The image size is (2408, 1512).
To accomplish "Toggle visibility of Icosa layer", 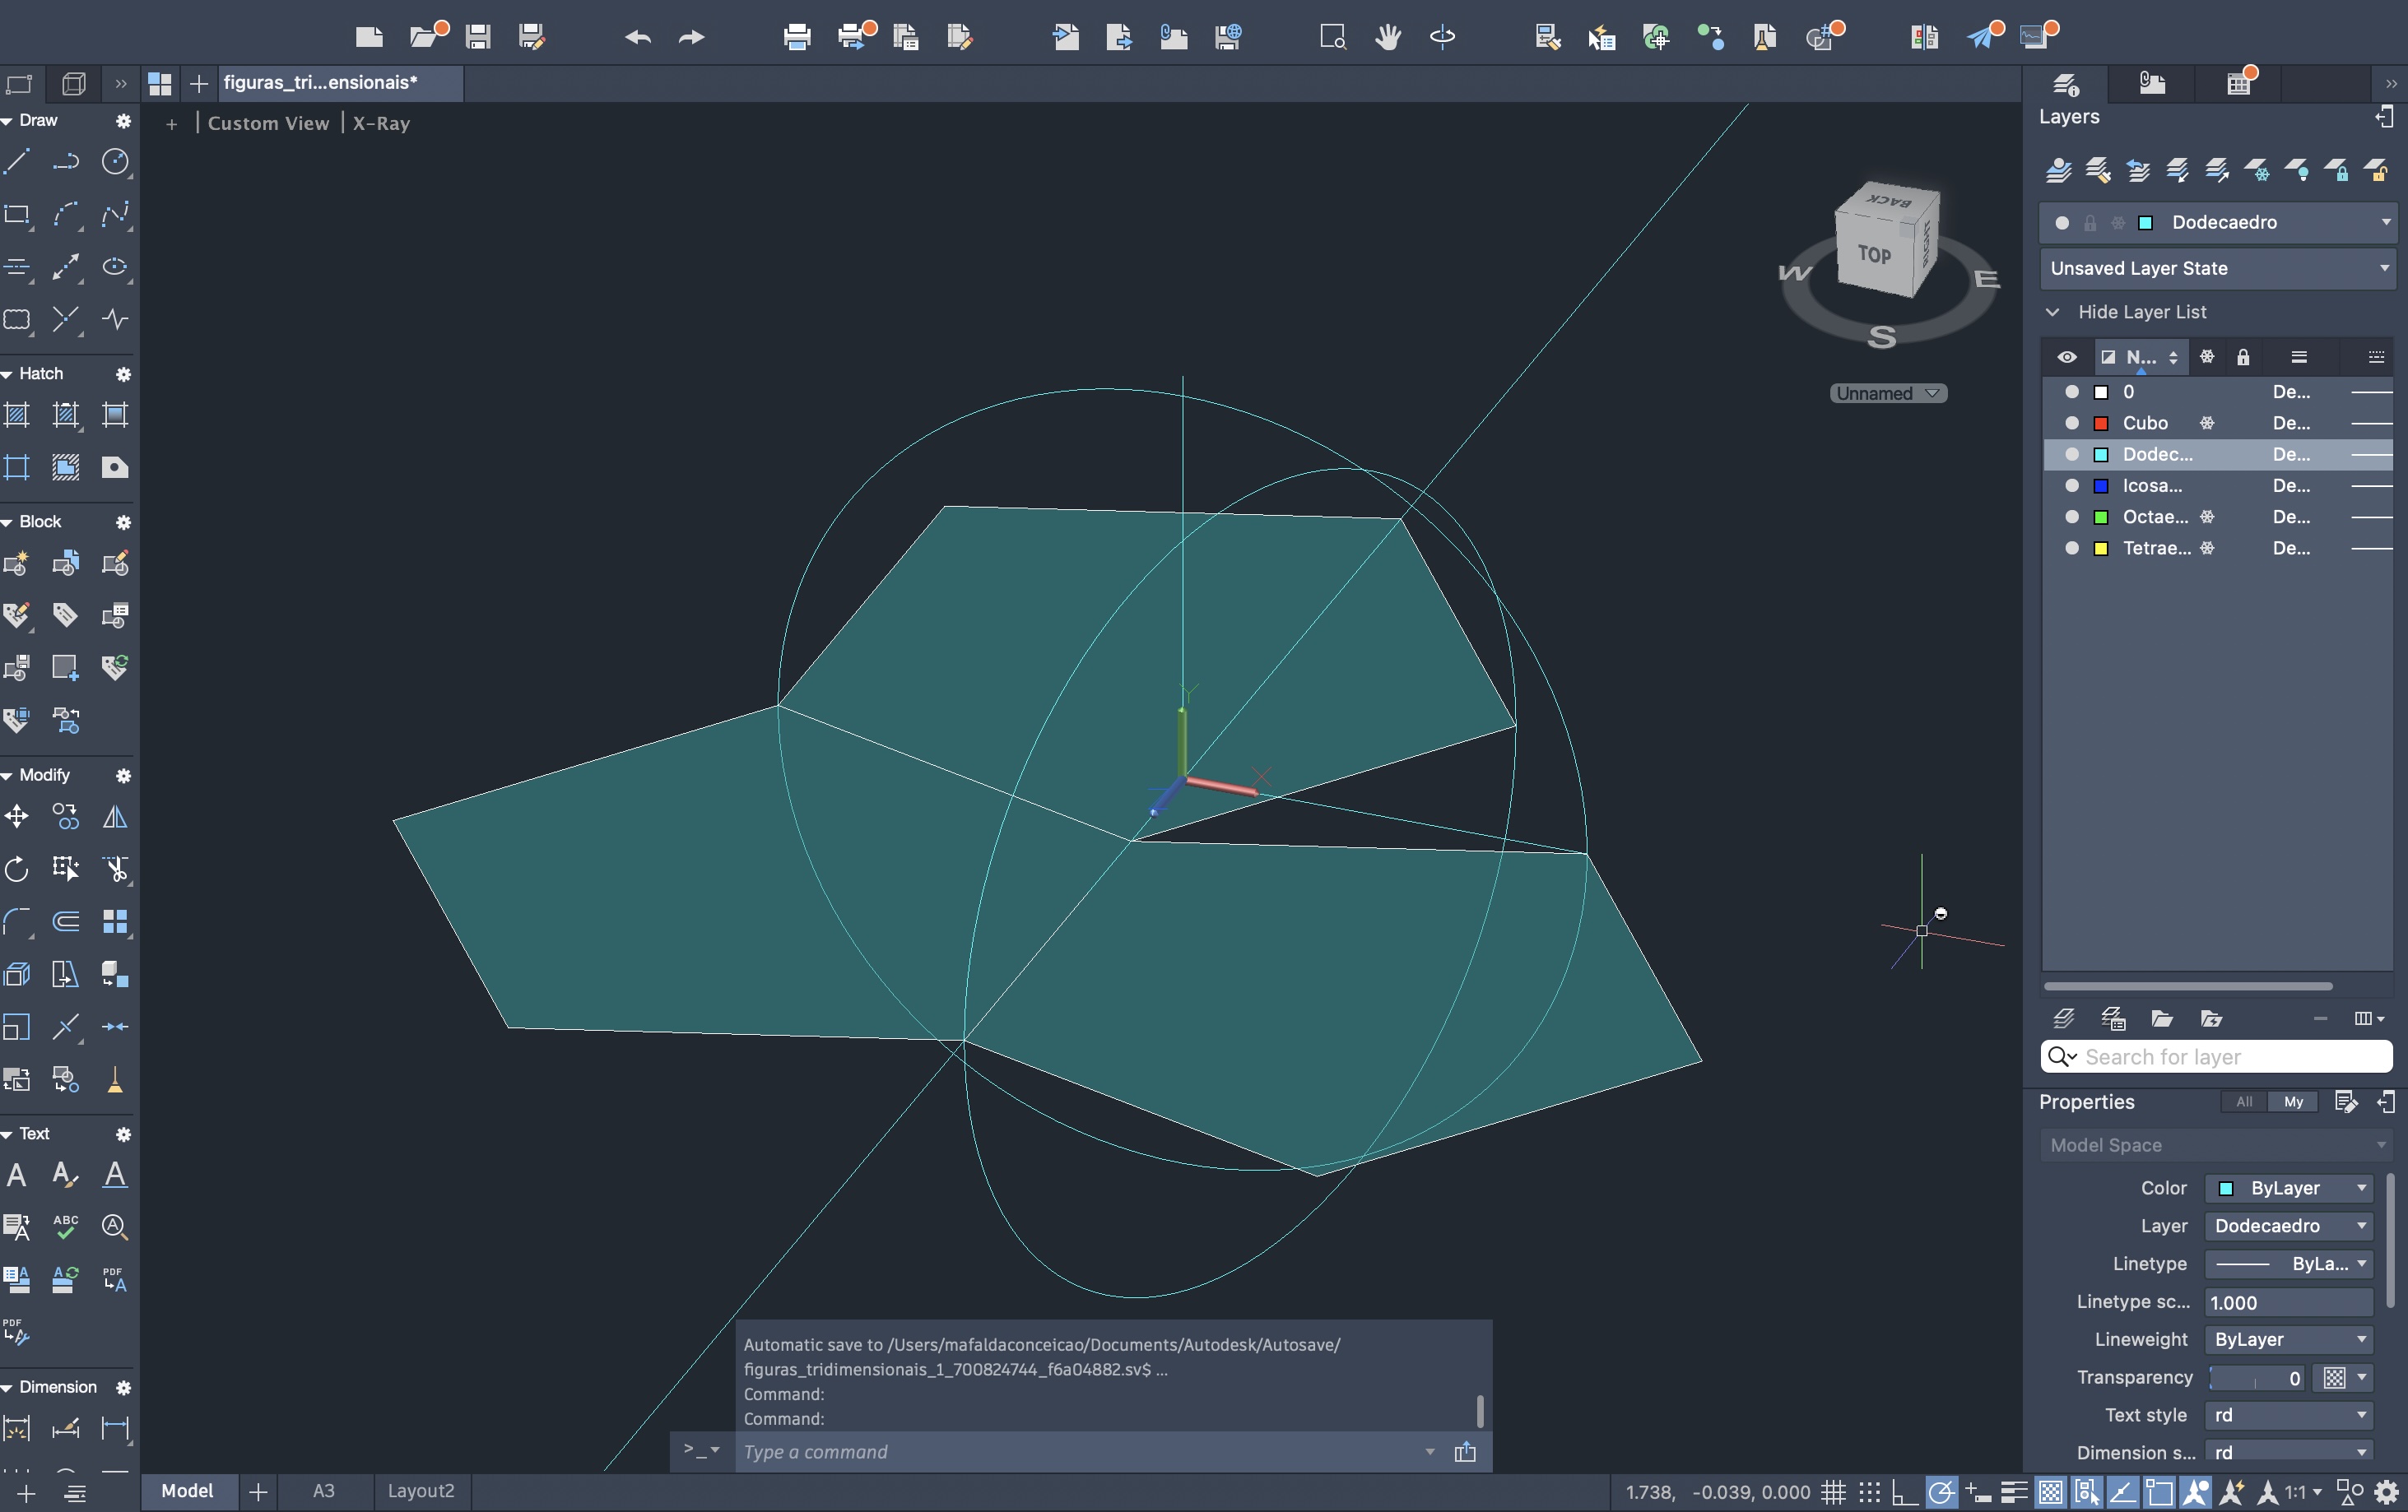I will pyautogui.click(x=2071, y=485).
